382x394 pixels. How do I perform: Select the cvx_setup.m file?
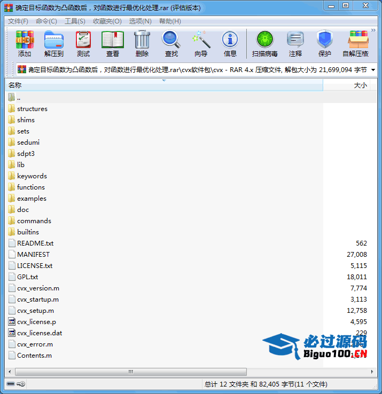[35, 311]
